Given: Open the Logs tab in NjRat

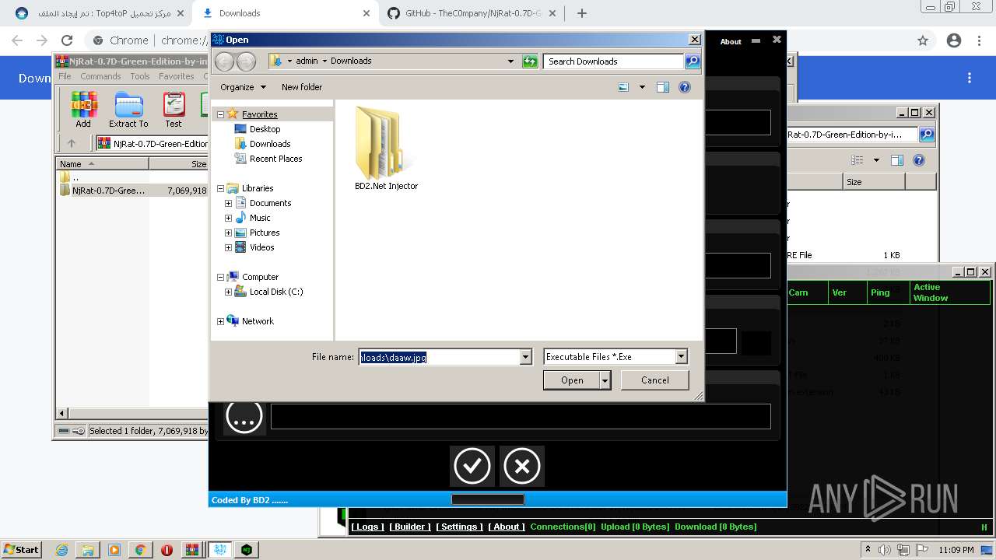Looking at the screenshot, I should tap(366, 527).
